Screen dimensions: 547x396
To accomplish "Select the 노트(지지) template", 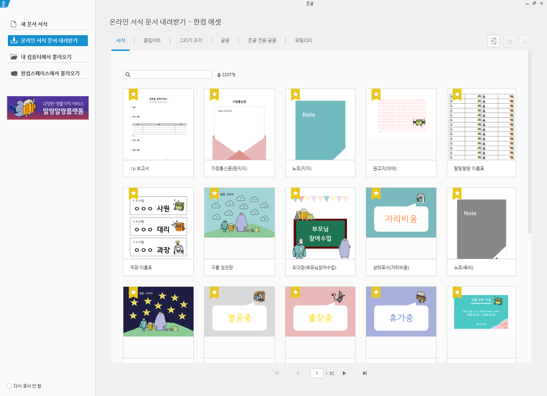I will click(x=320, y=132).
